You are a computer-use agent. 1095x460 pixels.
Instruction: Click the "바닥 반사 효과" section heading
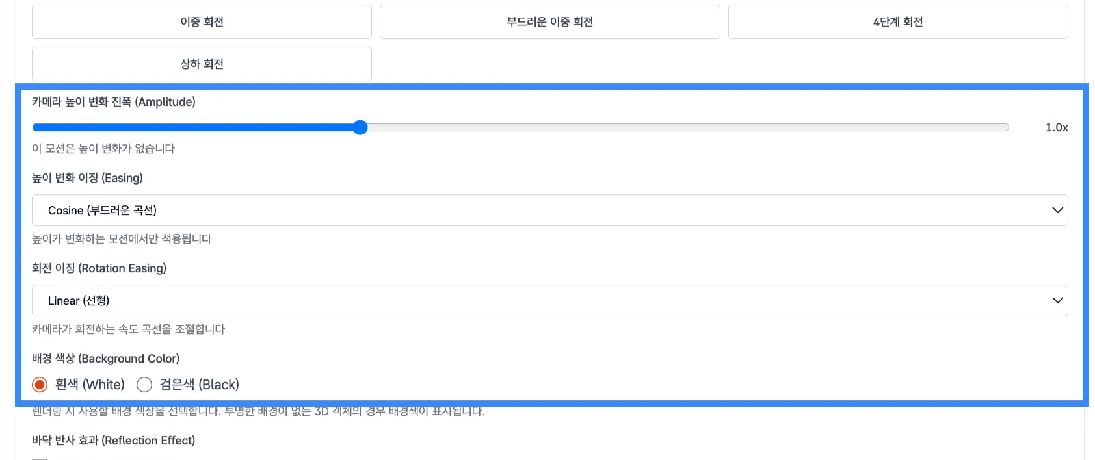click(112, 440)
